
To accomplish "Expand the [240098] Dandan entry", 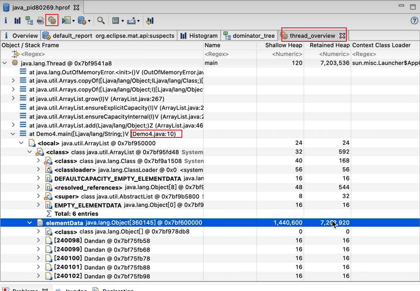I will tap(39, 241).
